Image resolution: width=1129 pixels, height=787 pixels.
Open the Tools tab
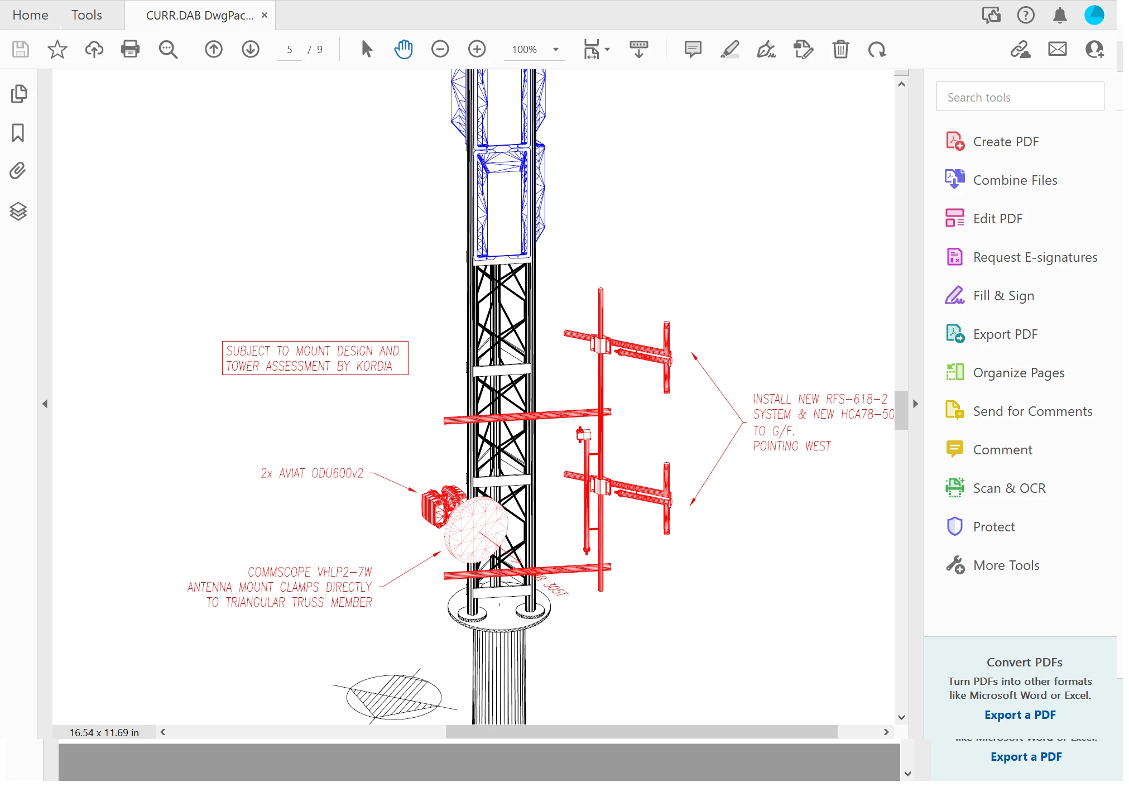pyautogui.click(x=87, y=15)
